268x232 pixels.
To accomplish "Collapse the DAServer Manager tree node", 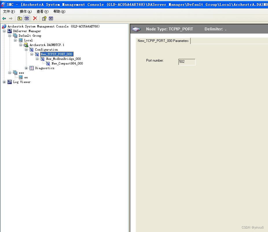I will pos(4,31).
